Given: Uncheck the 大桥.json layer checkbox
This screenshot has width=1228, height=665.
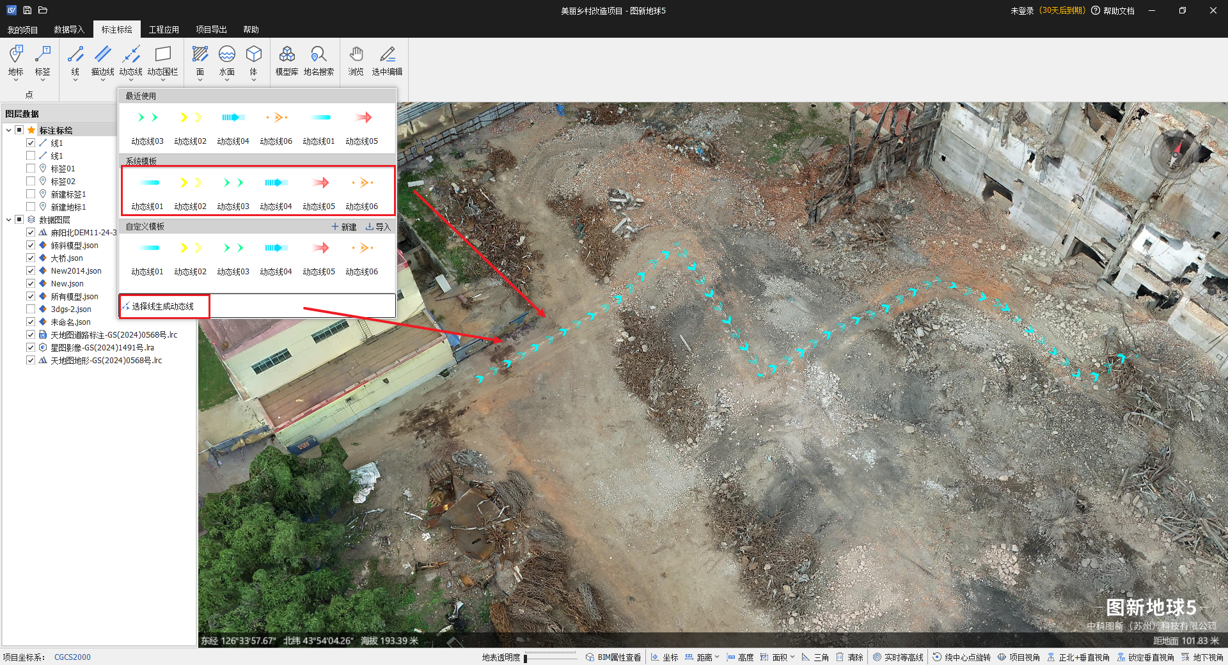Looking at the screenshot, I should pos(31,258).
